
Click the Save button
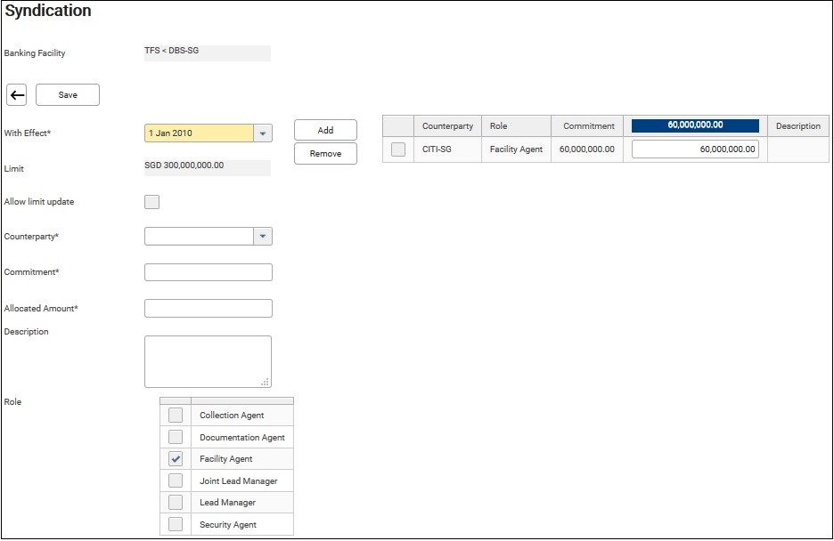[68, 95]
